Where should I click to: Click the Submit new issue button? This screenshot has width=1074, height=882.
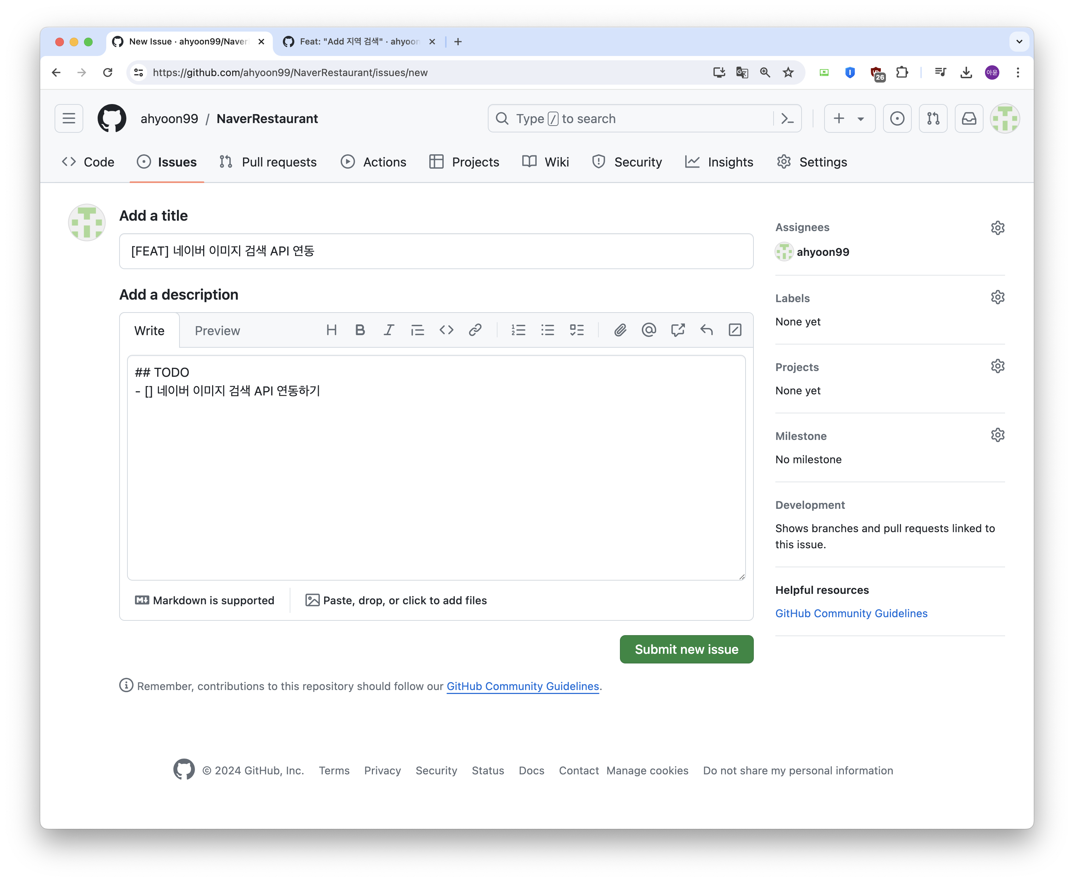[686, 649]
